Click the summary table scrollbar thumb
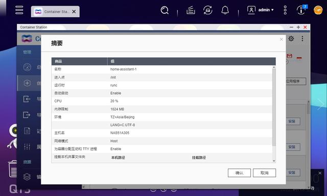 click(274, 107)
